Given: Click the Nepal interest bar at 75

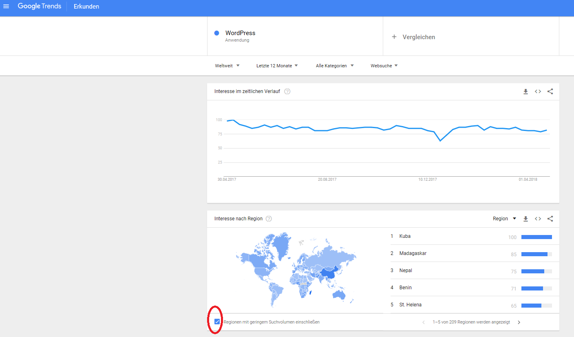Looking at the screenshot, I should click(x=533, y=271).
